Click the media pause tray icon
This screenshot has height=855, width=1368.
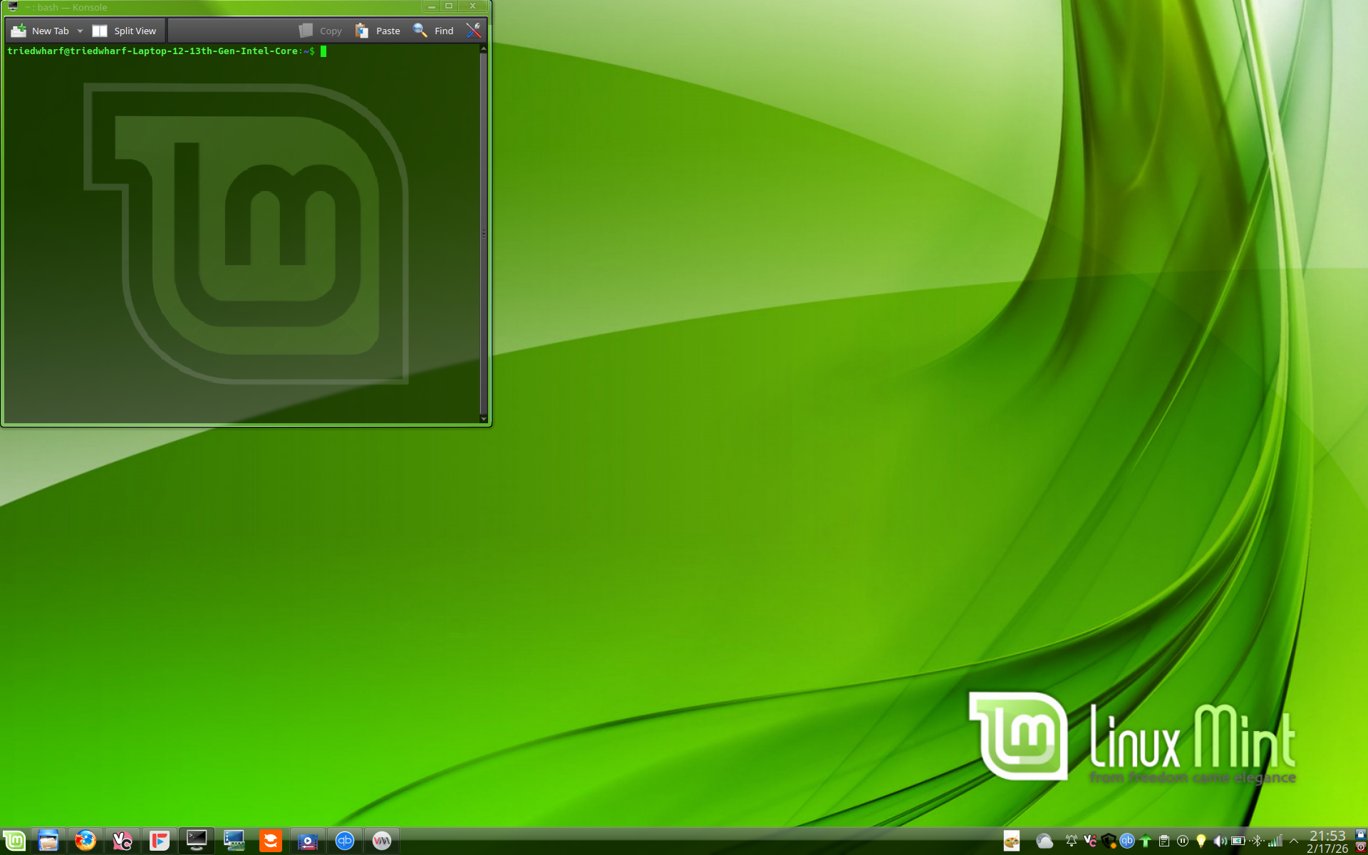[x=1183, y=841]
